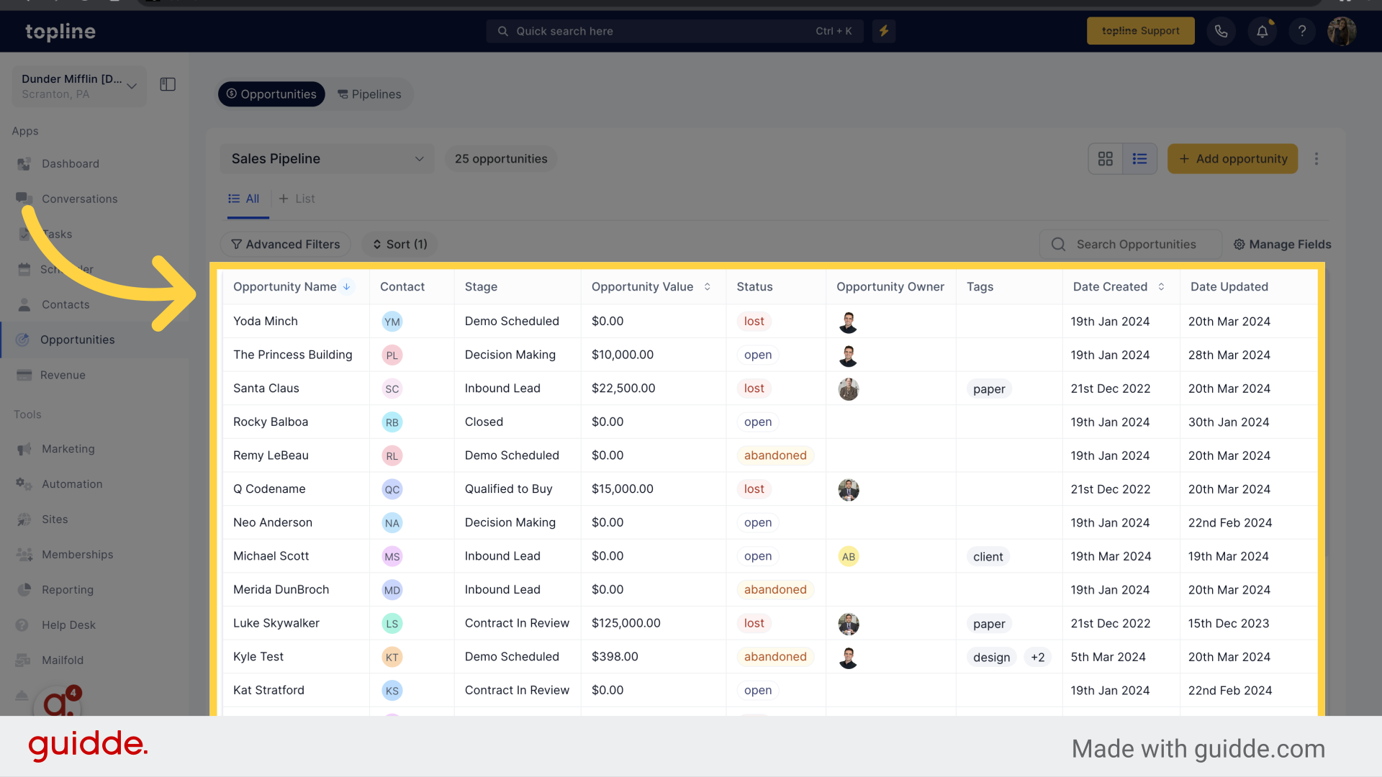Open Help Desk in the sidebar

coord(68,625)
